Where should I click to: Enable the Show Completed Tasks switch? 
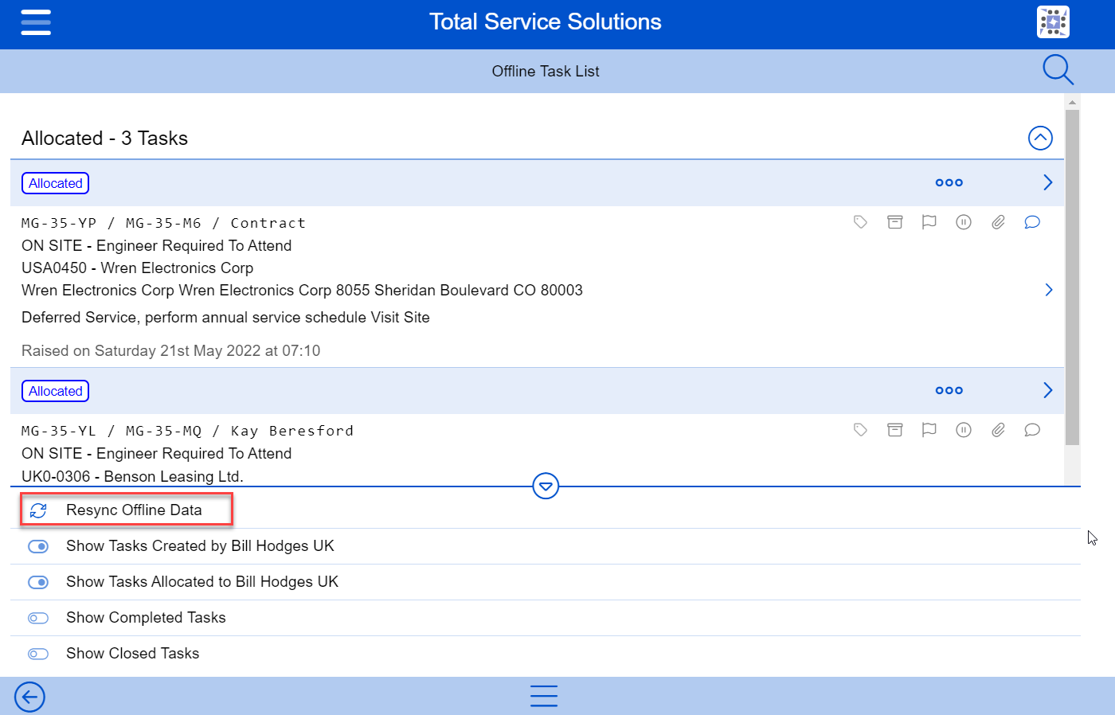point(38,618)
